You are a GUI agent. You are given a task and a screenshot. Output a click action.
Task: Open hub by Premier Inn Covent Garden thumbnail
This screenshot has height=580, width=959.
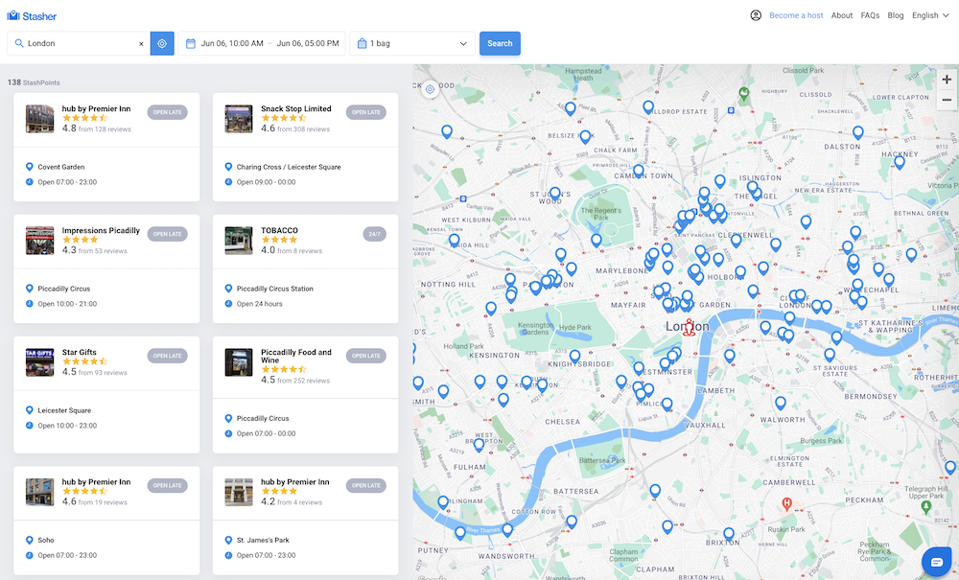[39, 119]
